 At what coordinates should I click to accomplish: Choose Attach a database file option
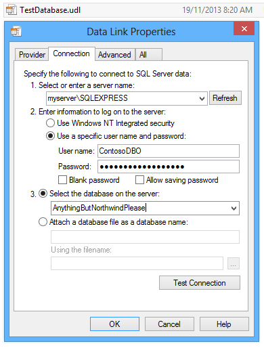[43, 222]
